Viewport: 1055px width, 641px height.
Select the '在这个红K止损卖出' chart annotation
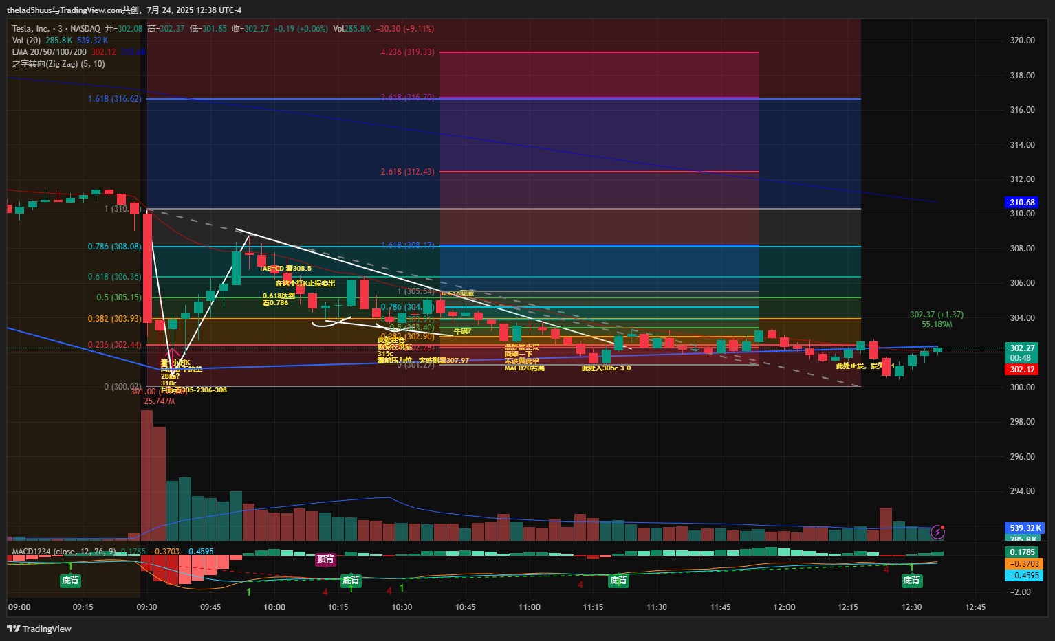305,283
